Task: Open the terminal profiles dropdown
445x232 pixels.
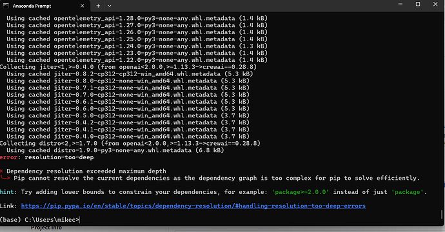Action: point(110,6)
